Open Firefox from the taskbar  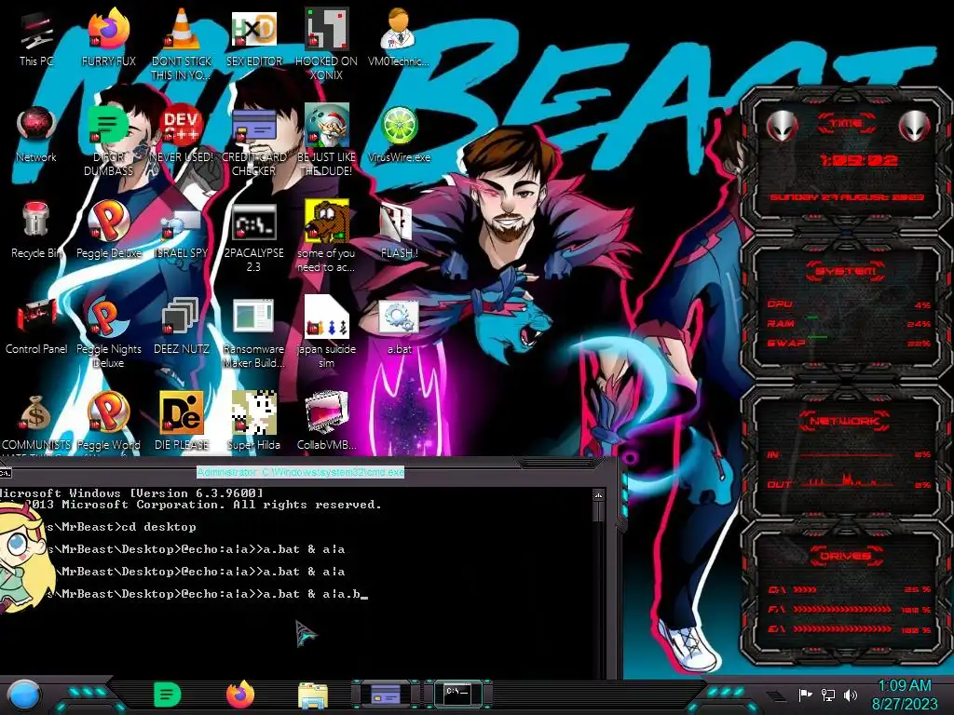click(240, 695)
